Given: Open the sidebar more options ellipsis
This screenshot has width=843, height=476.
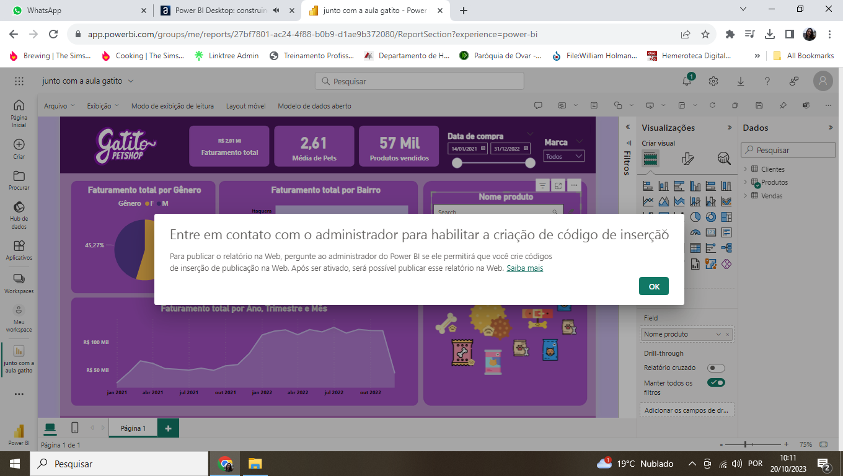Looking at the screenshot, I should point(19,394).
